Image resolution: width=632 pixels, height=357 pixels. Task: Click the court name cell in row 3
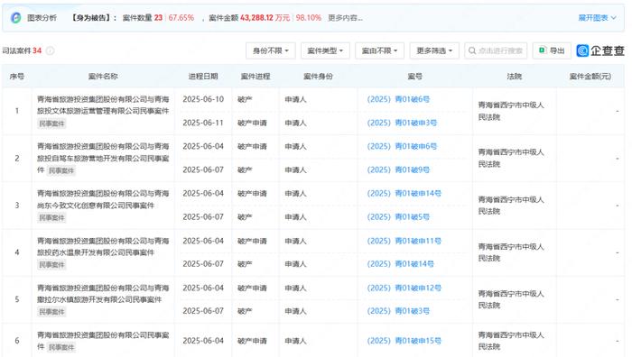click(511, 206)
